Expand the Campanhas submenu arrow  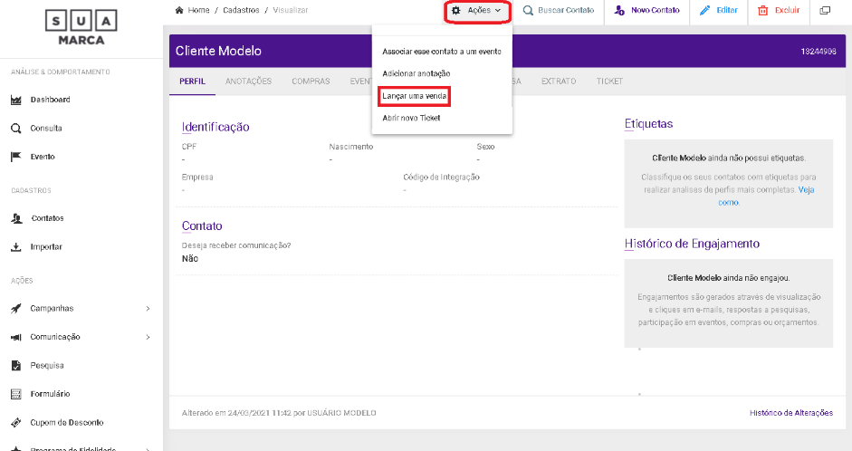148,309
